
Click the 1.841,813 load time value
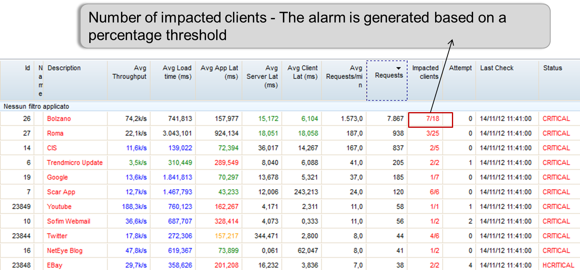click(177, 177)
